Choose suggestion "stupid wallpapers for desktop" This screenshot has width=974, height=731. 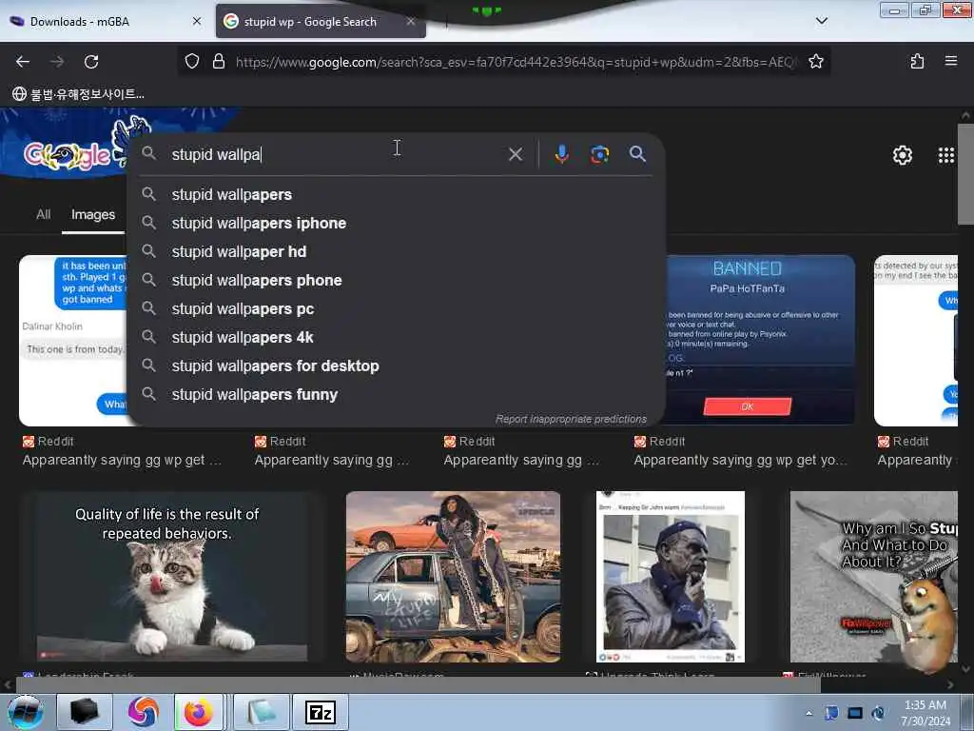click(x=395, y=366)
